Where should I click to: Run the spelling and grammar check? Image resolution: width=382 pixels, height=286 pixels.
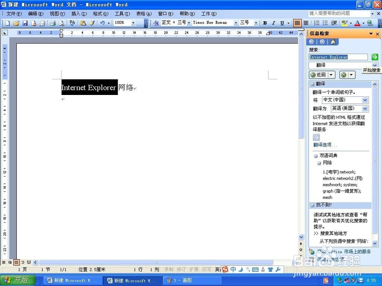(72, 23)
